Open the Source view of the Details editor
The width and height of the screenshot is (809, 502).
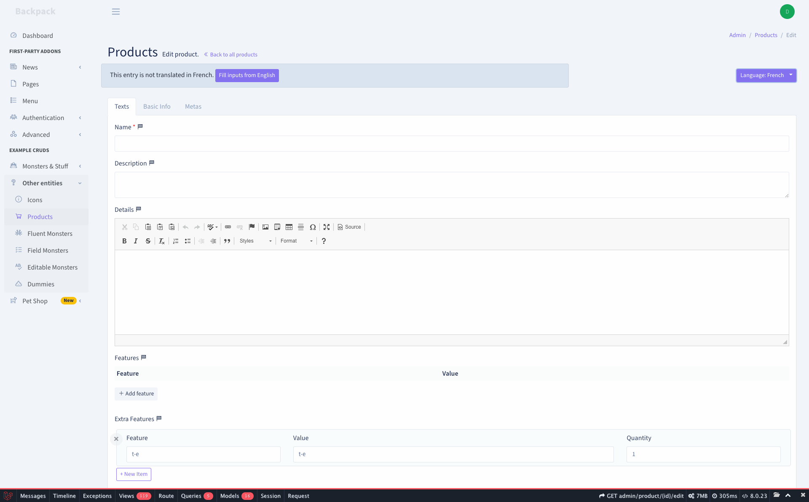(x=349, y=227)
